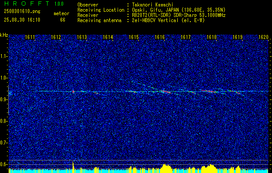Viewport: 272px width, 173px height.
Task: Select the antenna text 2el-HB9CV Vertical
Action: [x=155, y=20]
